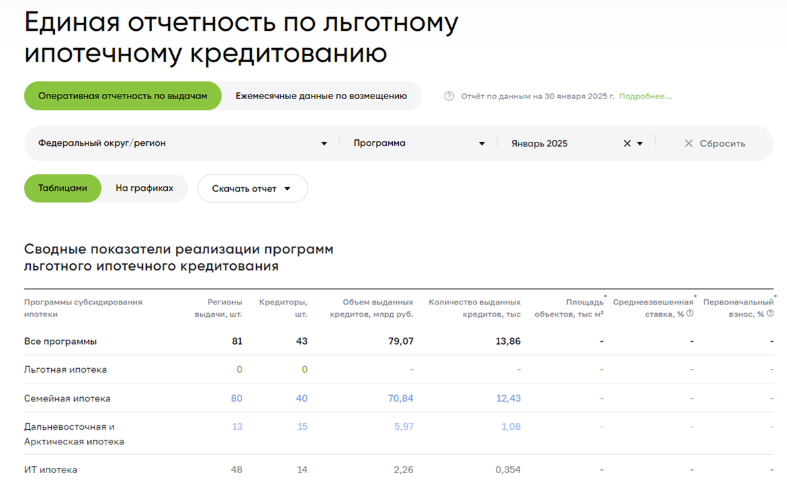This screenshot has height=485, width=787.
Task: Switch to Оперативная отчетность по выдачам tab
Action: [x=123, y=96]
